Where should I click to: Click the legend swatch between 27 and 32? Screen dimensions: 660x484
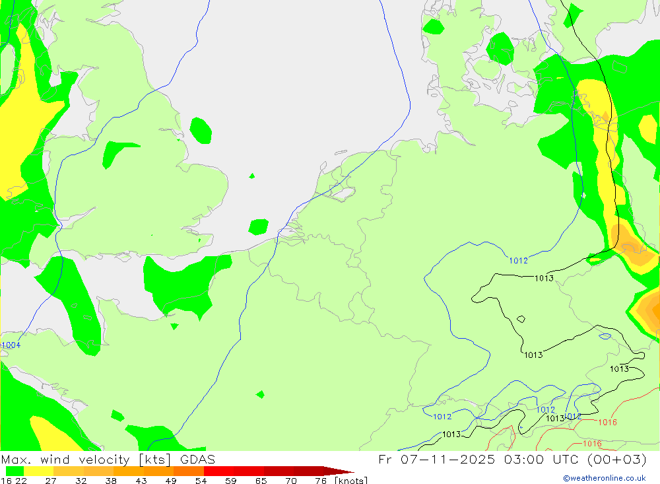69,471
